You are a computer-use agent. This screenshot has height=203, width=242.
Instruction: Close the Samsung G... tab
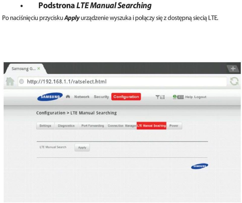coord(38,68)
